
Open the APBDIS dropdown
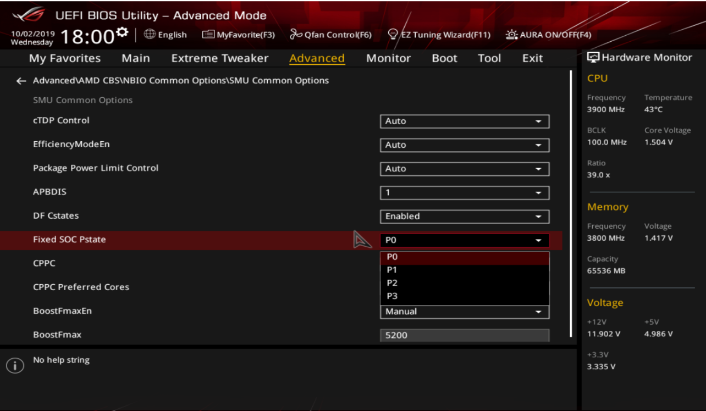click(x=465, y=193)
